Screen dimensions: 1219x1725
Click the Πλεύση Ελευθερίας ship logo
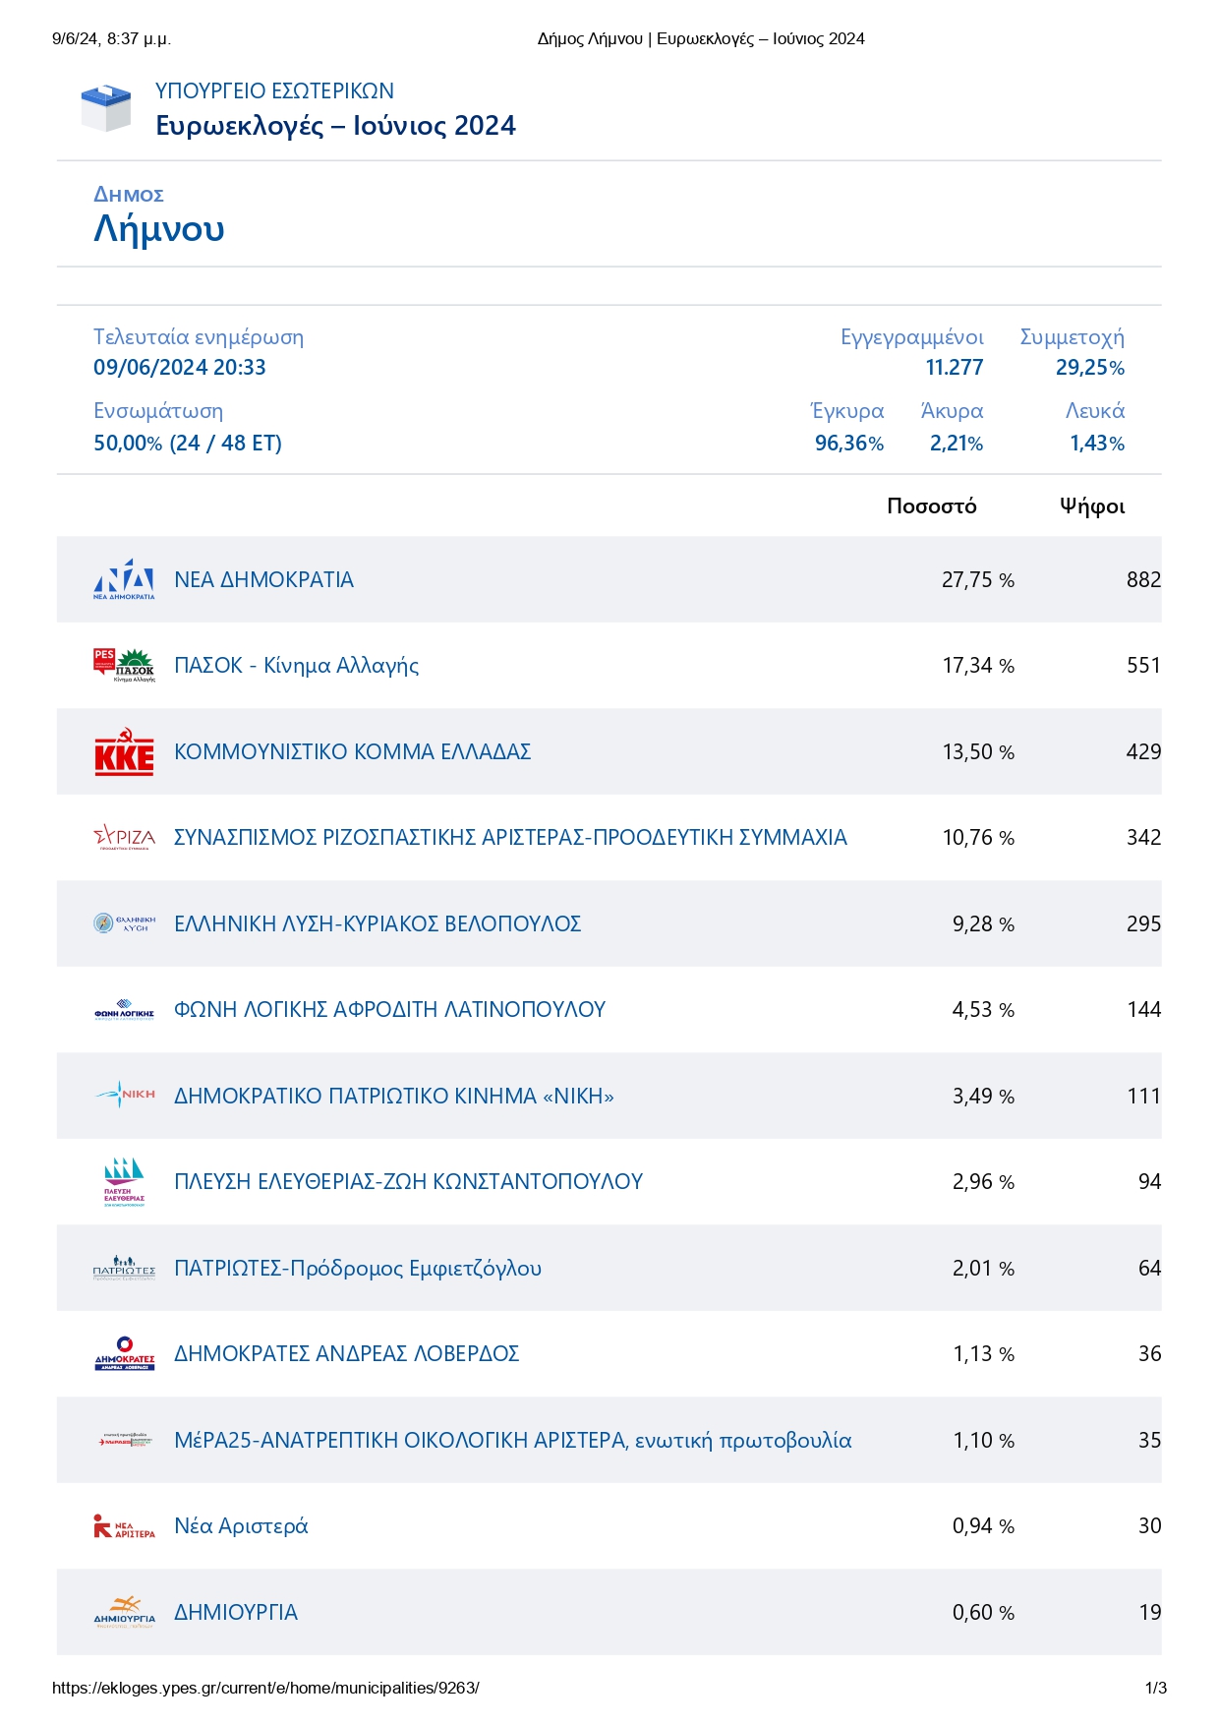124,1181
